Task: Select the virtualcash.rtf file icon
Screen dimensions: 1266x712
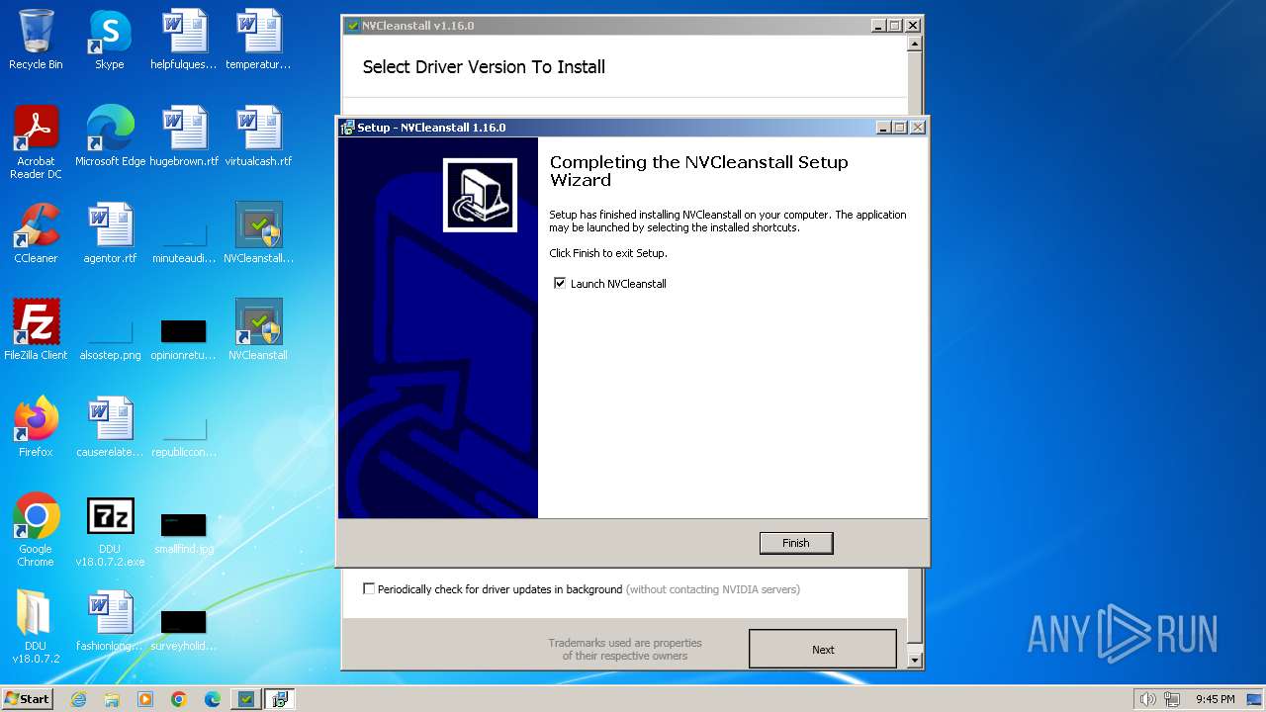Action: pyautogui.click(x=258, y=136)
